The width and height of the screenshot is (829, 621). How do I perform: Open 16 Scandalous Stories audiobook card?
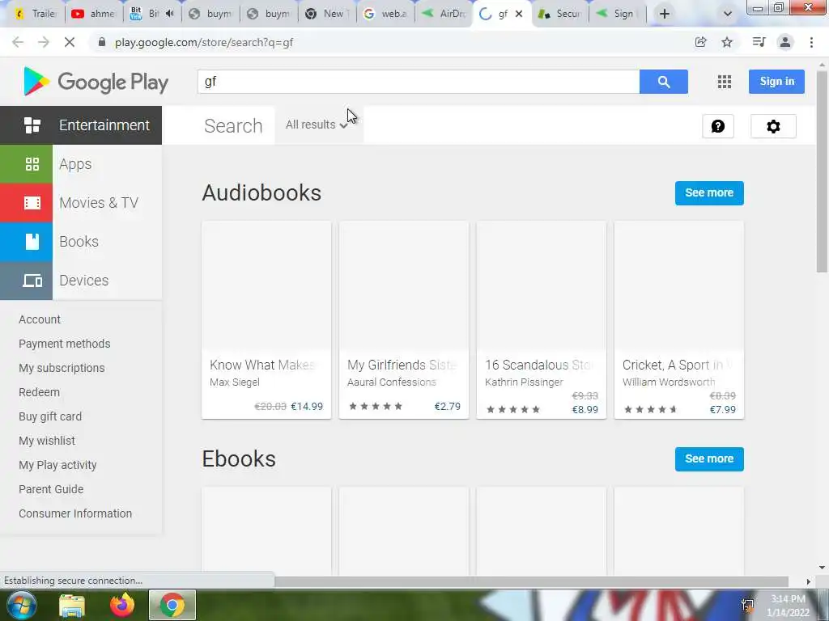542,320
